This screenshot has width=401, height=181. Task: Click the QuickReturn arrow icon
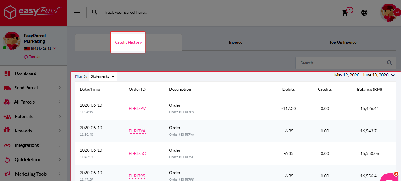pos(7,160)
